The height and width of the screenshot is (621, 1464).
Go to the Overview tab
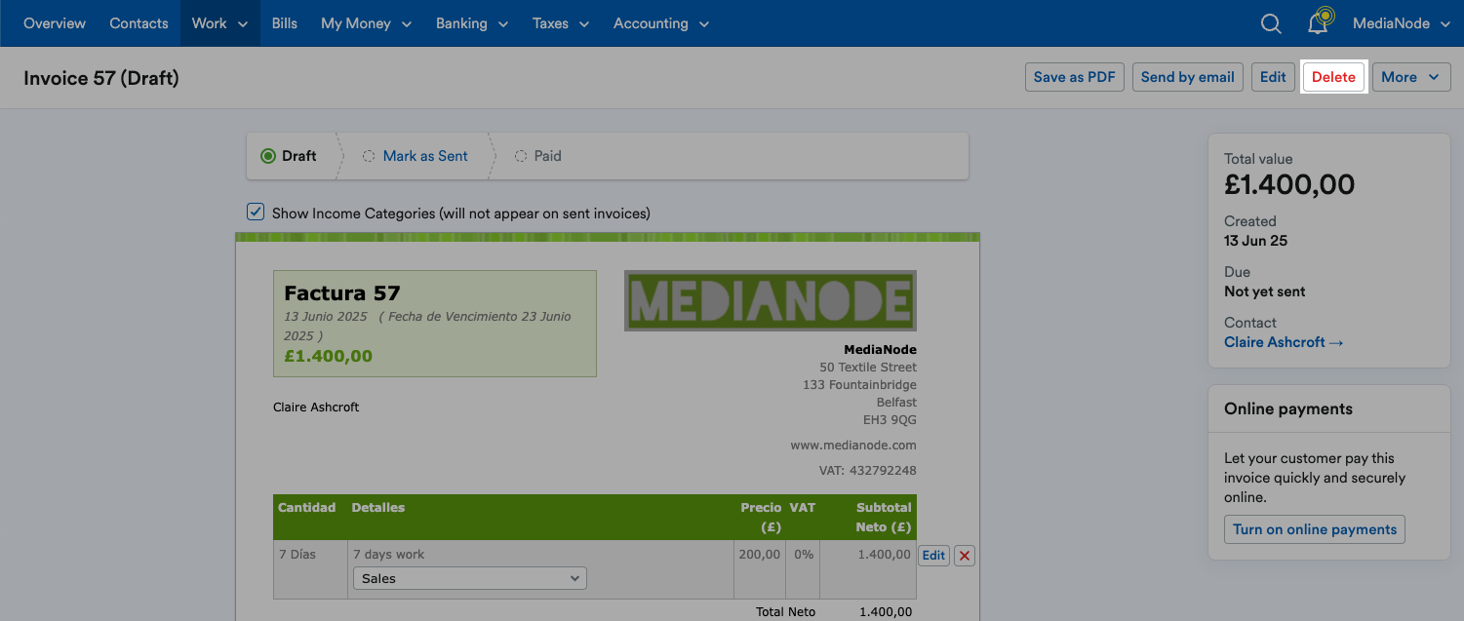coord(55,23)
